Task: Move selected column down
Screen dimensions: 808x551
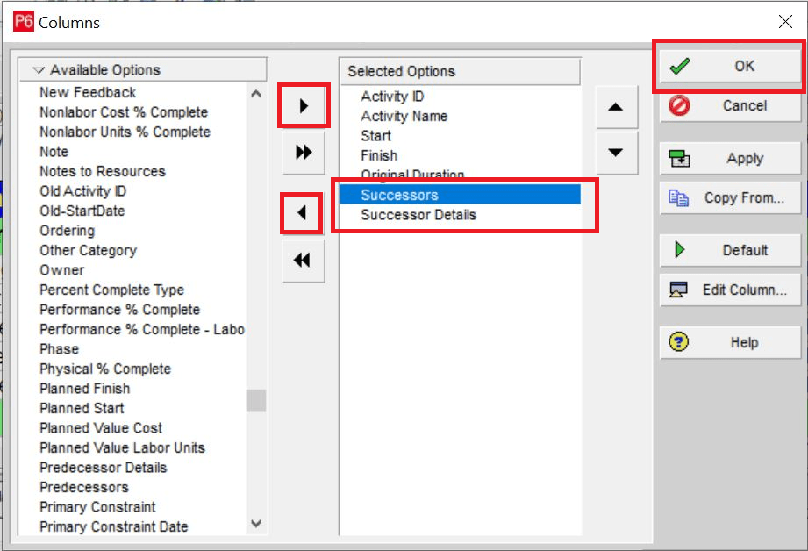Action: click(616, 153)
